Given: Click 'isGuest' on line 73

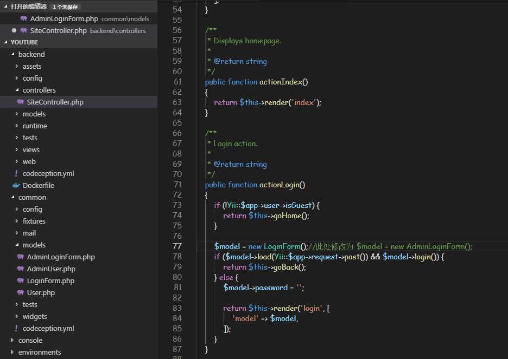Looking at the screenshot, I should coord(299,205).
